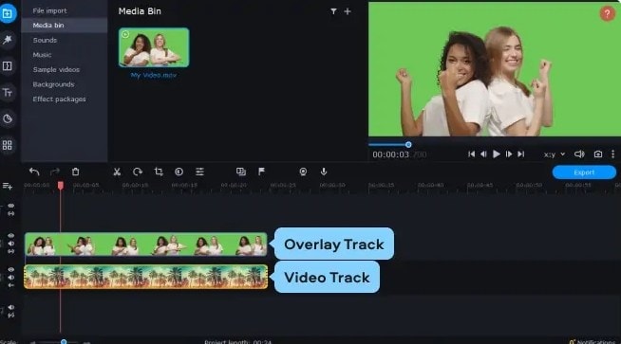Hide the titles track with eye icon
This screenshot has width=621, height=344.
click(x=11, y=206)
